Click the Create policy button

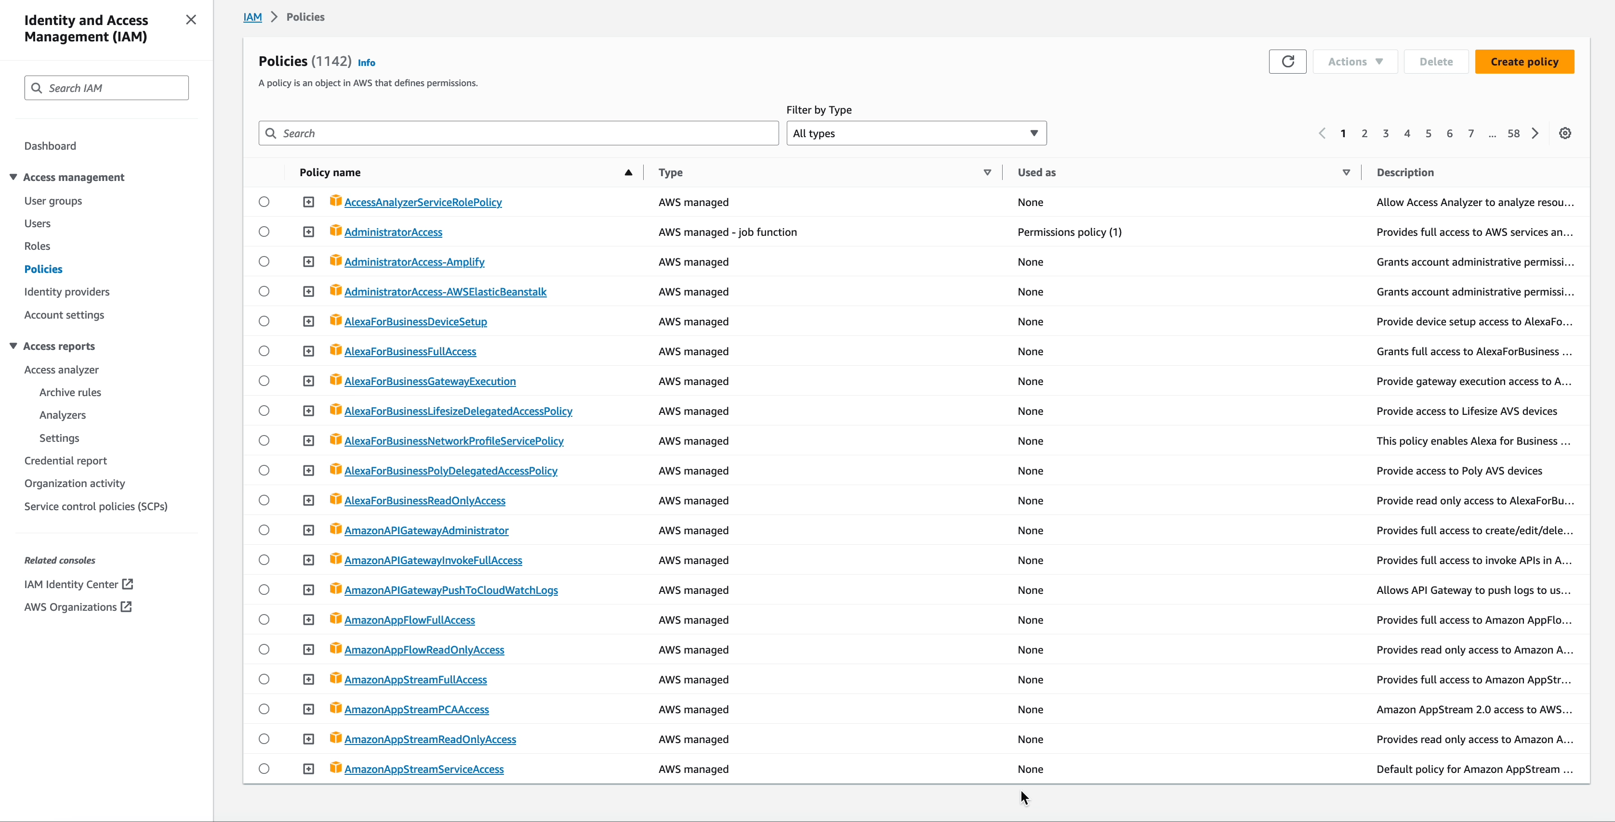tap(1525, 61)
